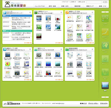Open the 自動車リサイクル技術 icon
The height and width of the screenshot is (108, 111).
(x=79, y=55)
